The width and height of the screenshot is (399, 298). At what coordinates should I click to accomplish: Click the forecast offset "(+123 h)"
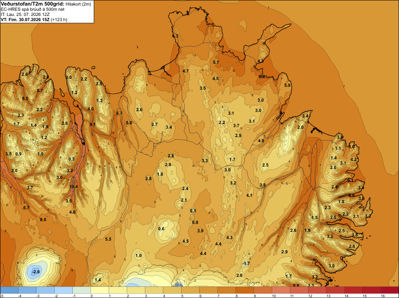[59, 20]
